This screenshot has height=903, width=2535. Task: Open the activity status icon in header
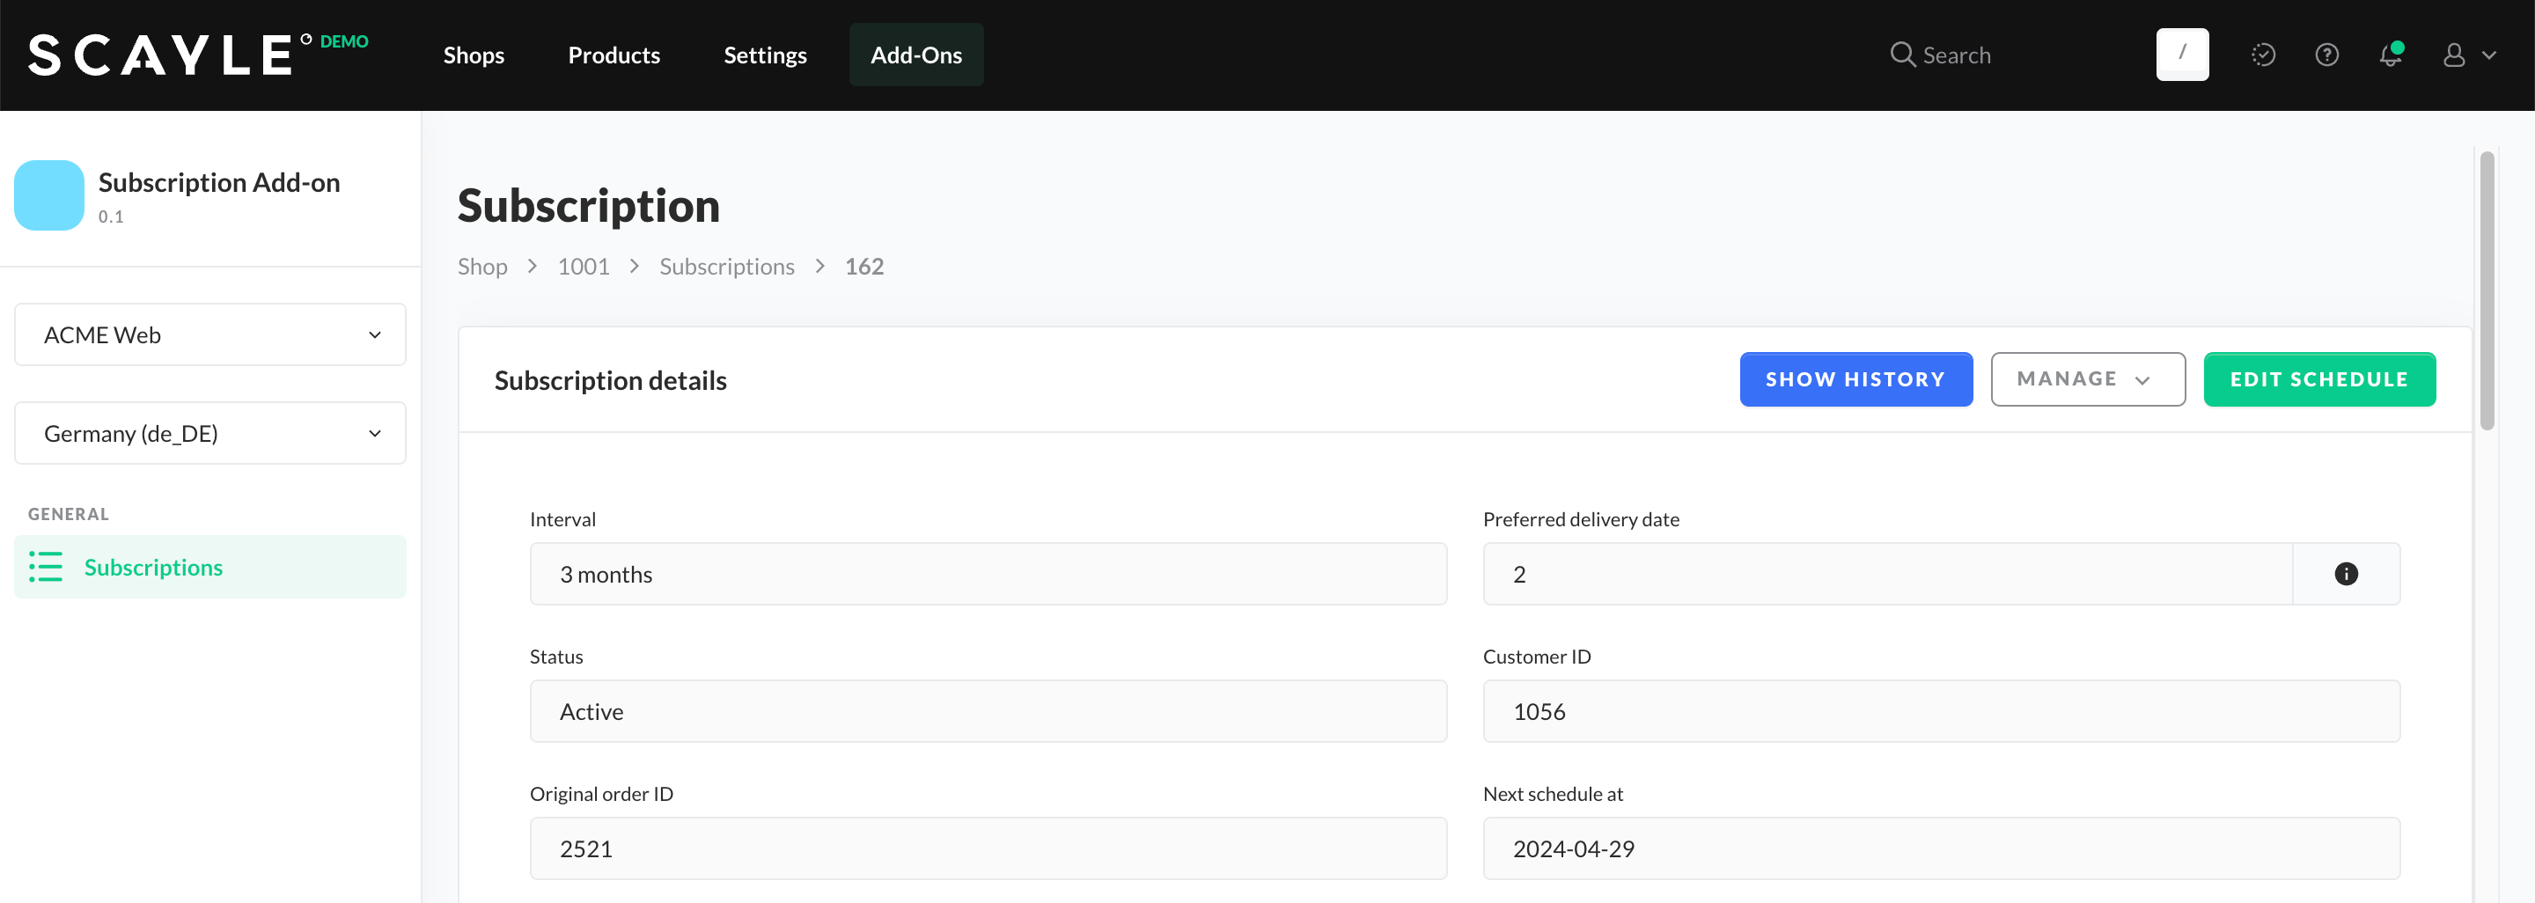(2262, 55)
